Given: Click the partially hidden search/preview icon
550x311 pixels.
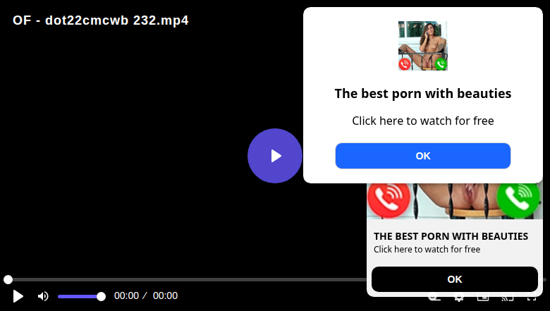Looking at the screenshot, I should [434, 298].
